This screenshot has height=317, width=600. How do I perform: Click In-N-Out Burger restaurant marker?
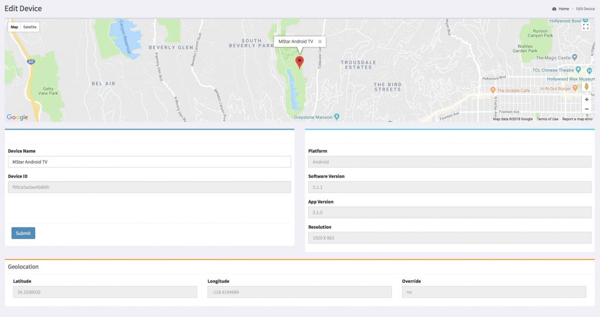(575, 88)
